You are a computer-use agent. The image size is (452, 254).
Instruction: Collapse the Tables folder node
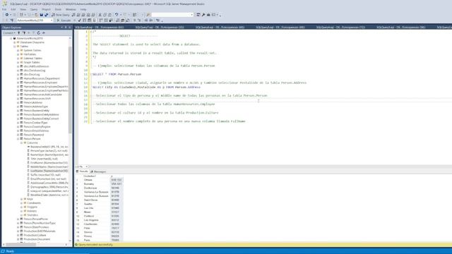(15, 47)
